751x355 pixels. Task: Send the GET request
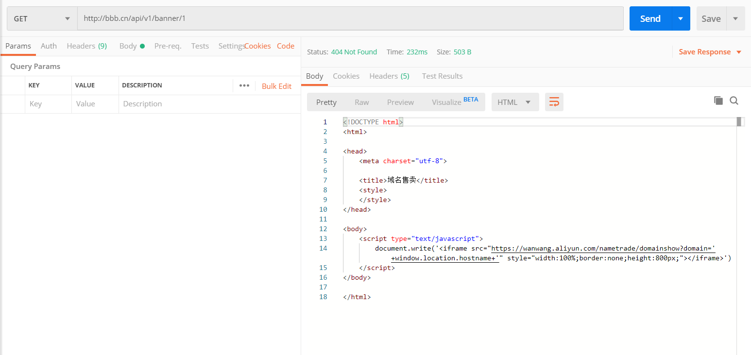click(650, 18)
